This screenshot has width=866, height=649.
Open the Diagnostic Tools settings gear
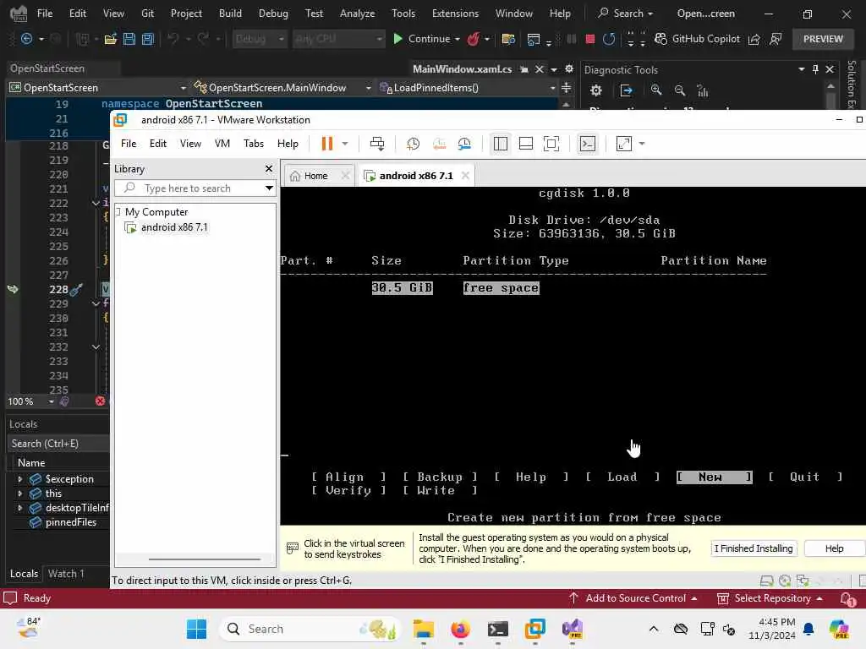(x=596, y=90)
